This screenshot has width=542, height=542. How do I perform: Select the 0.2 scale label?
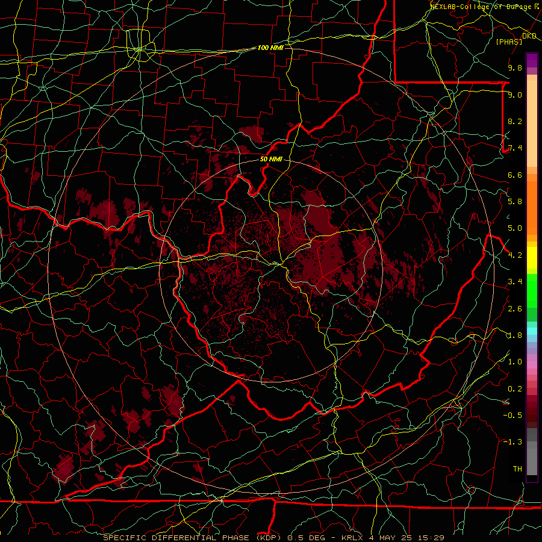point(515,389)
